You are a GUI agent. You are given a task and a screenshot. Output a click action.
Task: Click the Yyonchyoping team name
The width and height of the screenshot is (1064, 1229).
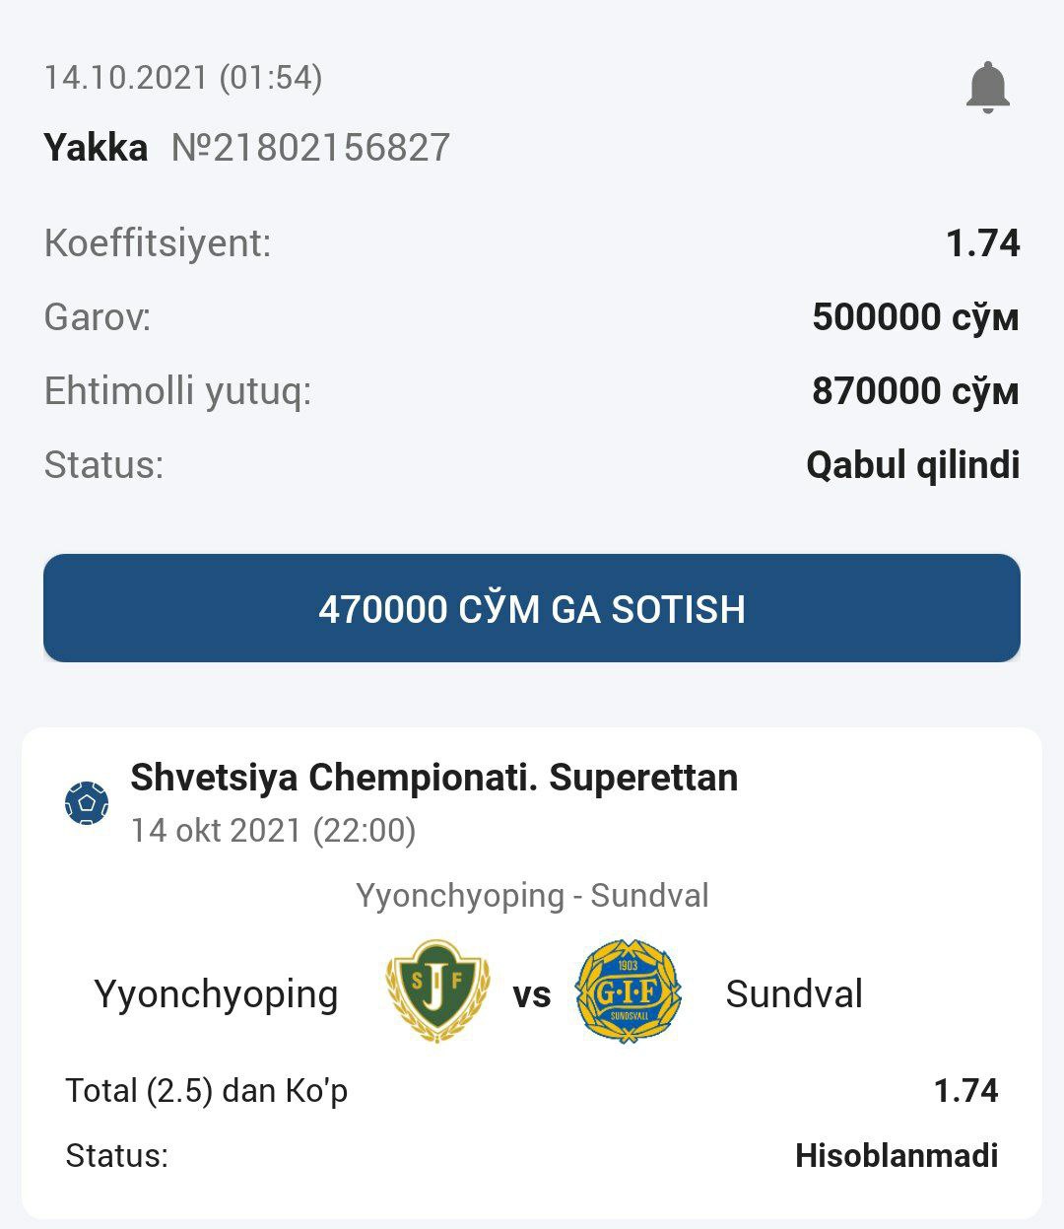click(x=216, y=993)
